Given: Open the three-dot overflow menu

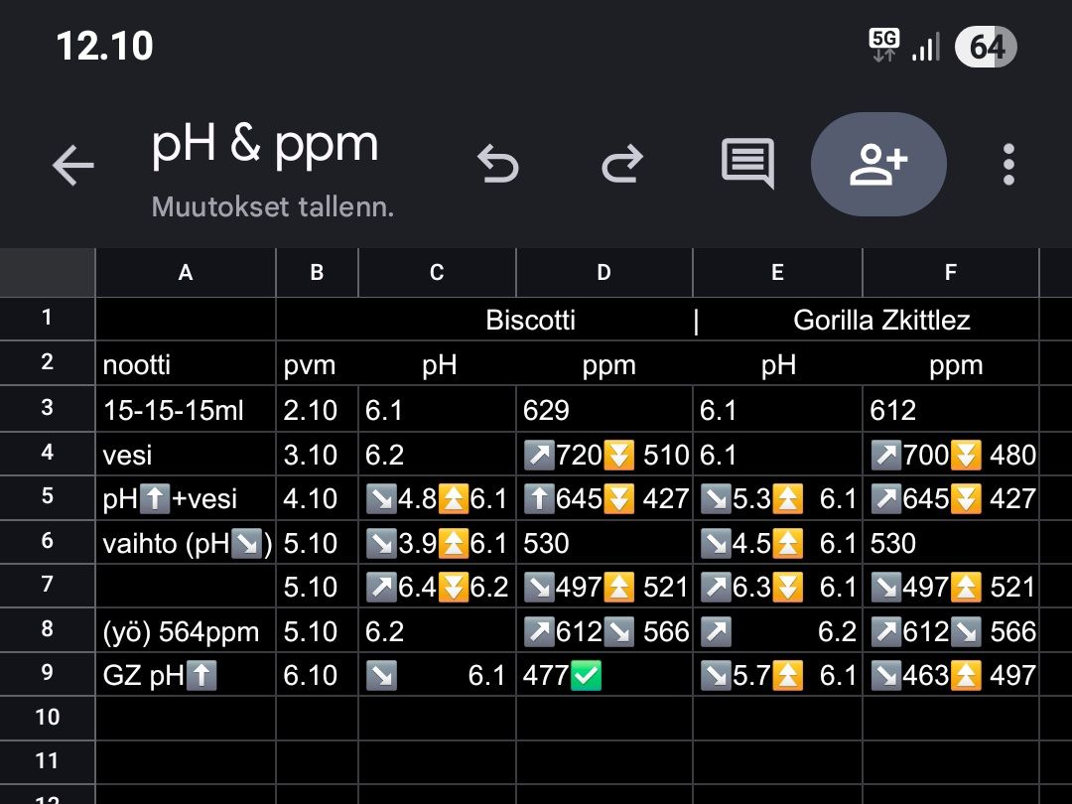Looking at the screenshot, I should [x=1008, y=165].
